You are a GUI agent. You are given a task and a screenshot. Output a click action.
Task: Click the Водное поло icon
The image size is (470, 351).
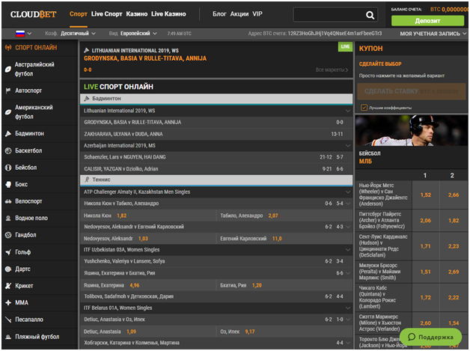8,219
